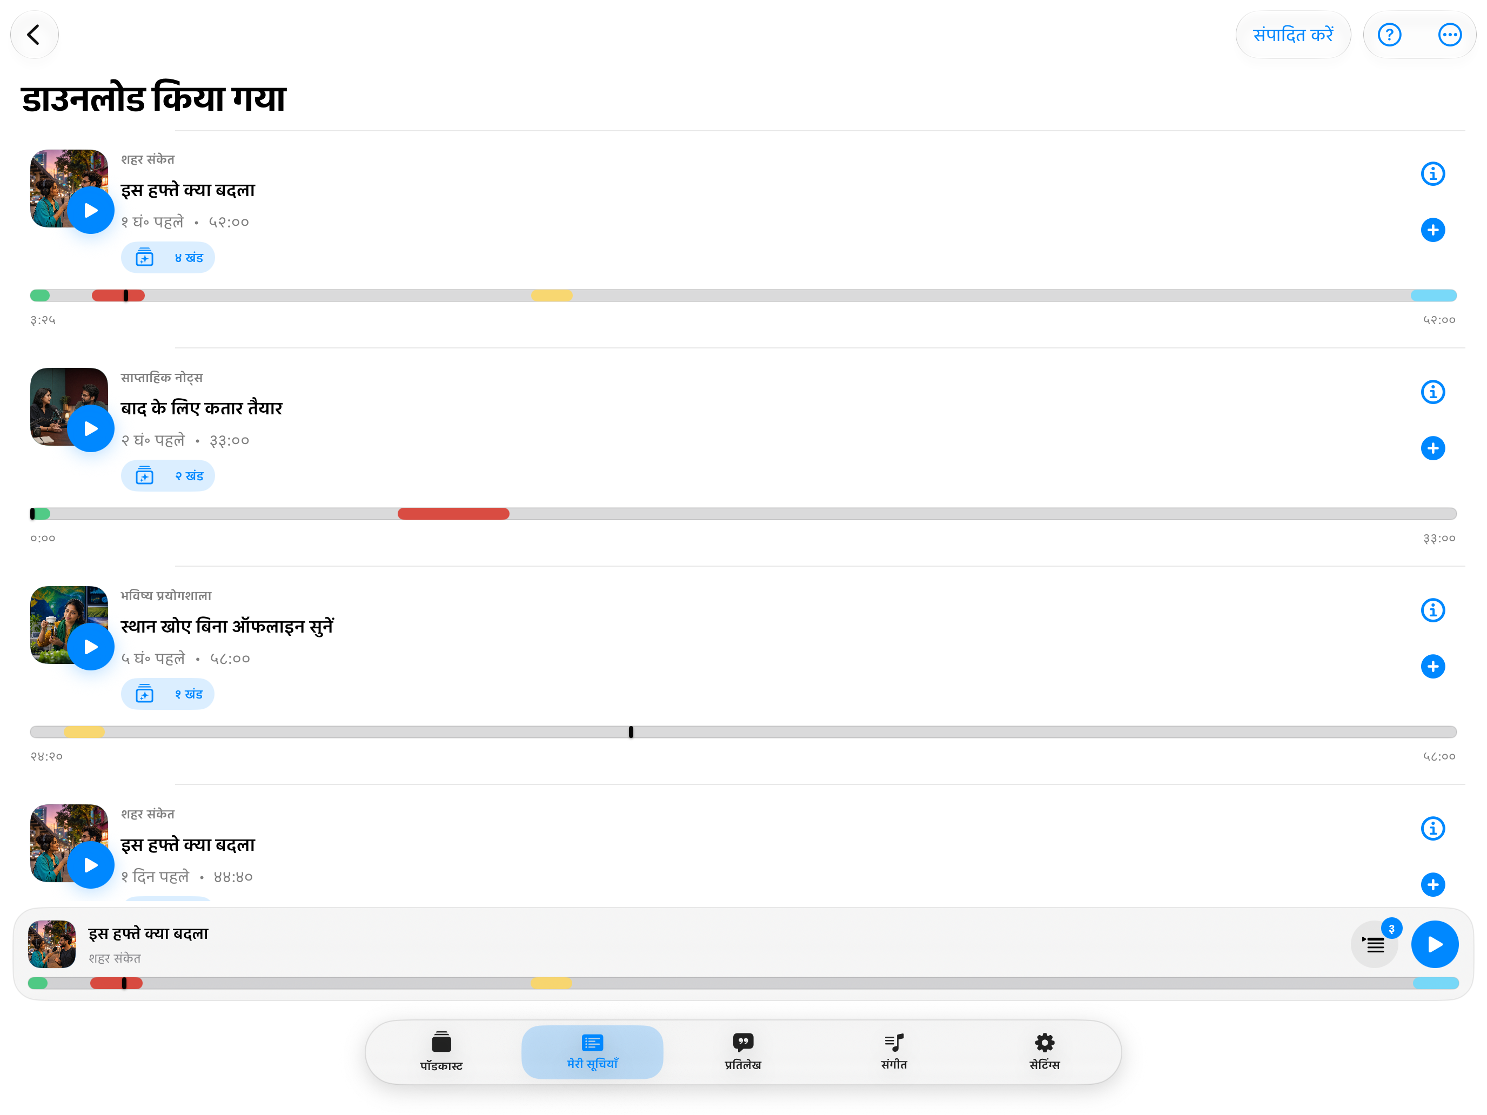Screen dimensions: 1487x1115
Task: Add the 52:00 शहर संकेत episode to queue
Action: pyautogui.click(x=1432, y=230)
